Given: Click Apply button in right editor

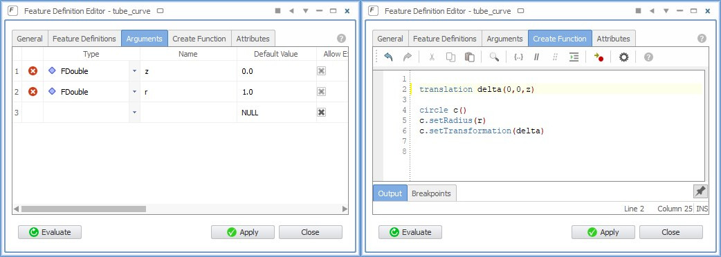Looking at the screenshot, I should [x=603, y=232].
